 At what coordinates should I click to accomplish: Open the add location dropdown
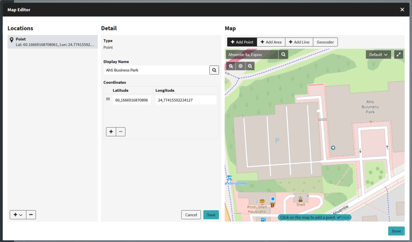coord(18,215)
